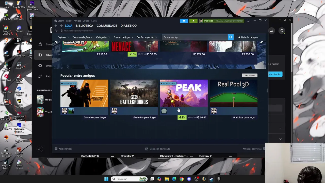Click the downloads arrow icon in Epic launcher
The height and width of the screenshot is (183, 325).
pos(40,149)
